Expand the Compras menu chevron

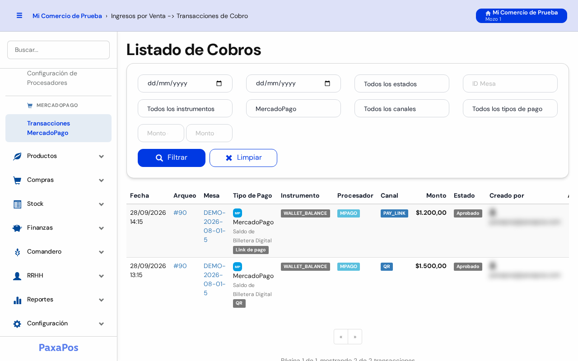tap(102, 180)
